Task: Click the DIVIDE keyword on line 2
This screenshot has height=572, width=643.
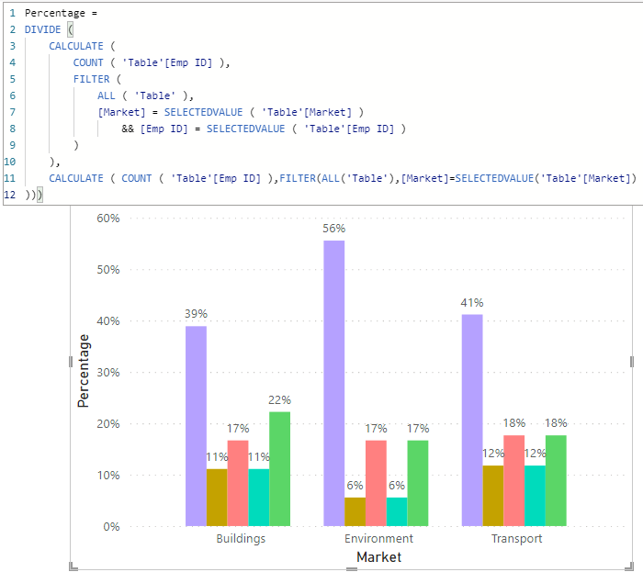Action: click(42, 29)
